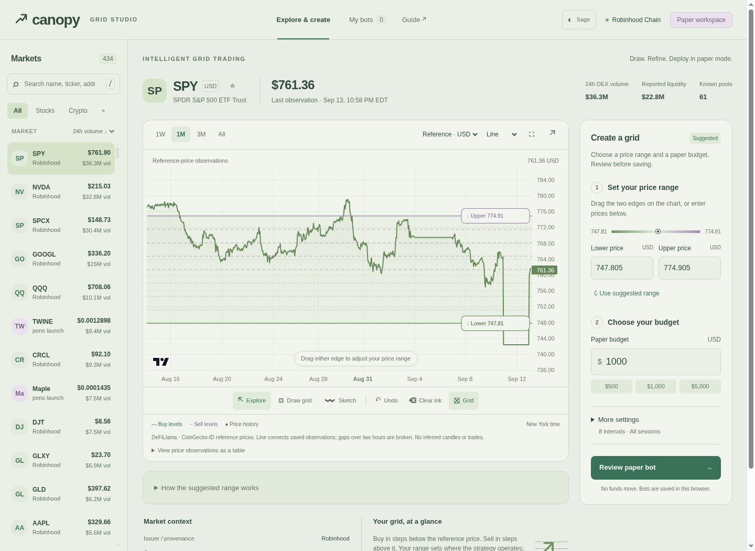Select the All timeframe on chart
This screenshot has width=755, height=551.
pos(222,134)
